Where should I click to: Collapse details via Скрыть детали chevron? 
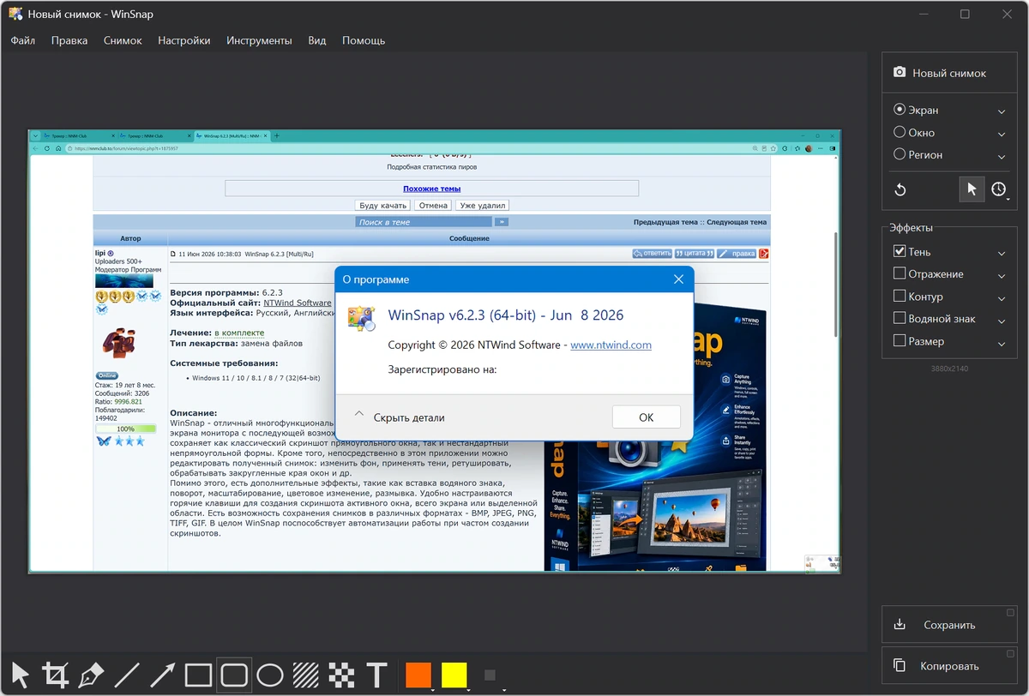pos(359,416)
